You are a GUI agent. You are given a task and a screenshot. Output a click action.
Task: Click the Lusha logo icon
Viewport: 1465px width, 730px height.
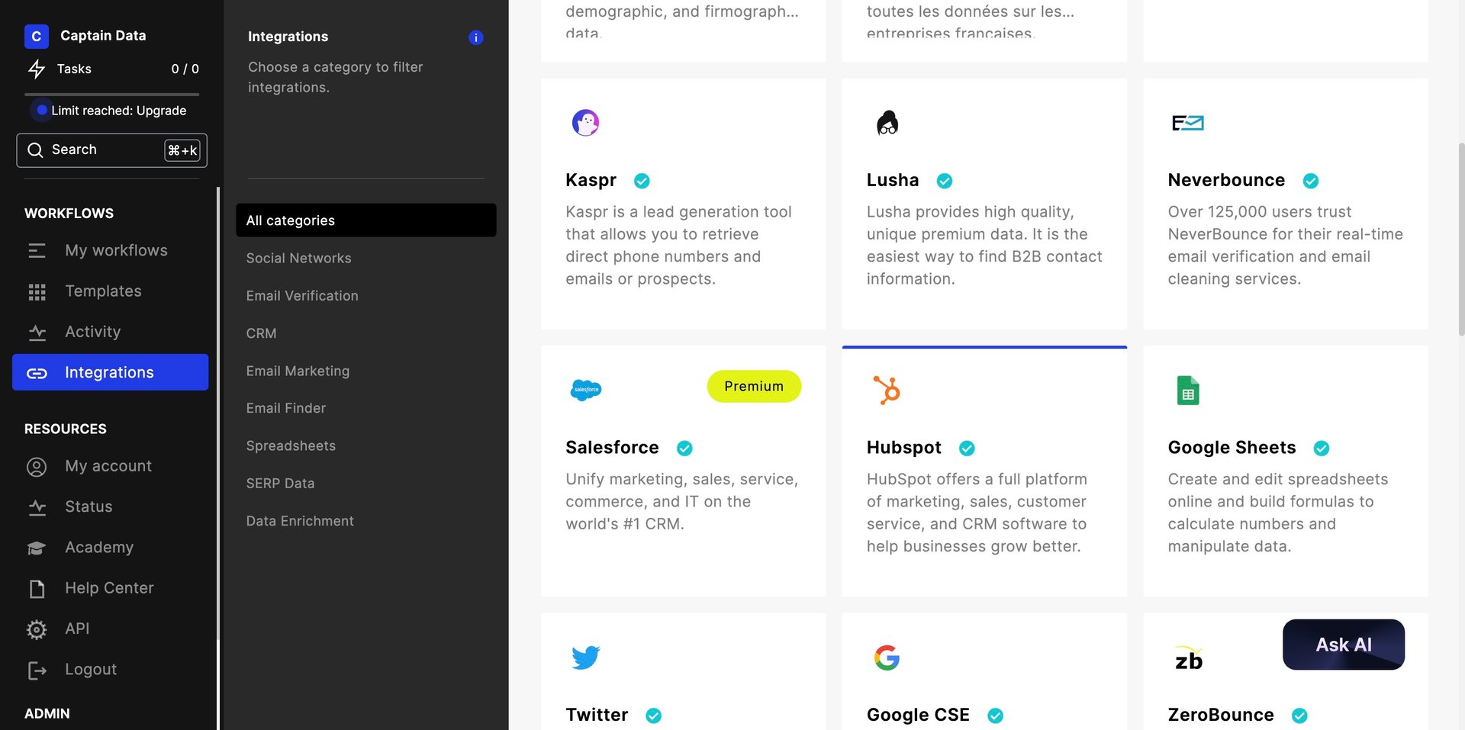click(x=887, y=122)
